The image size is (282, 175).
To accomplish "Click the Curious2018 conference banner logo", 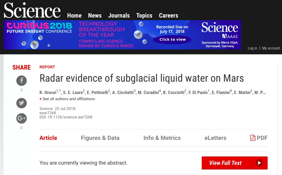I will pos(39,27).
